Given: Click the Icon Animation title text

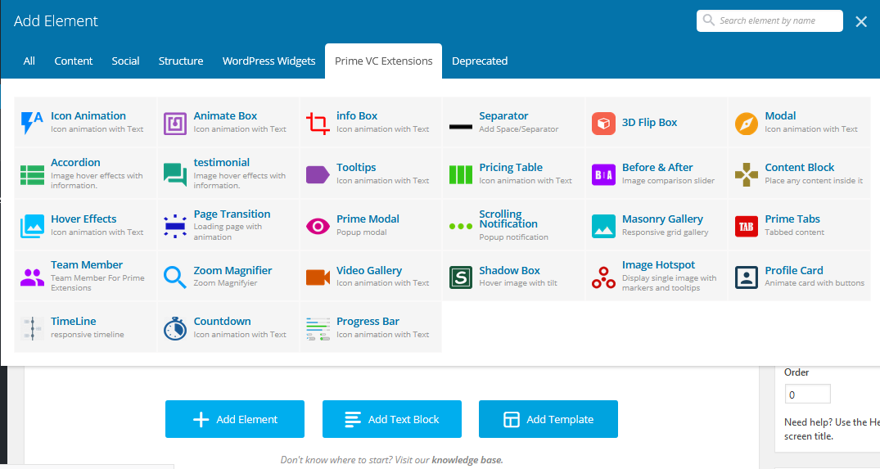Looking at the screenshot, I should [x=88, y=115].
